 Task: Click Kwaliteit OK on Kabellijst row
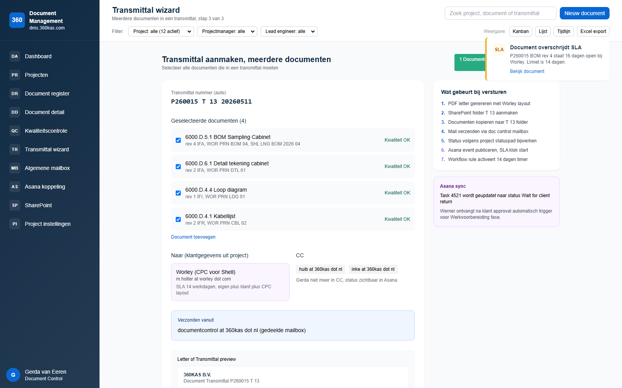click(397, 219)
